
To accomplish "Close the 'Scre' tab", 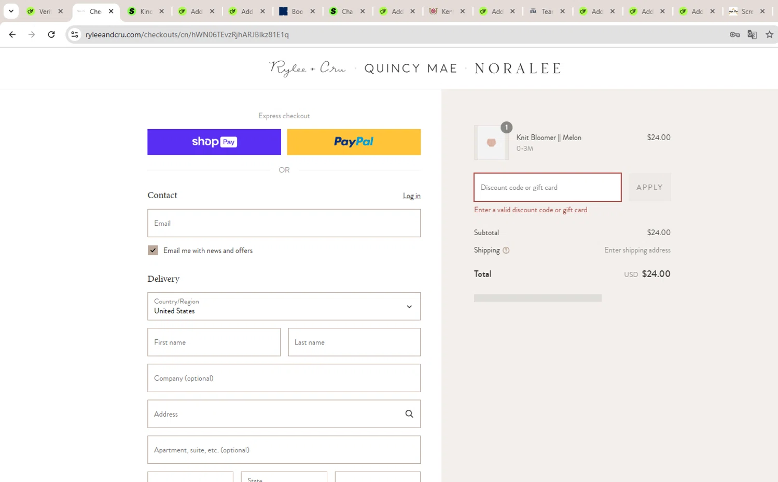I will 762,11.
